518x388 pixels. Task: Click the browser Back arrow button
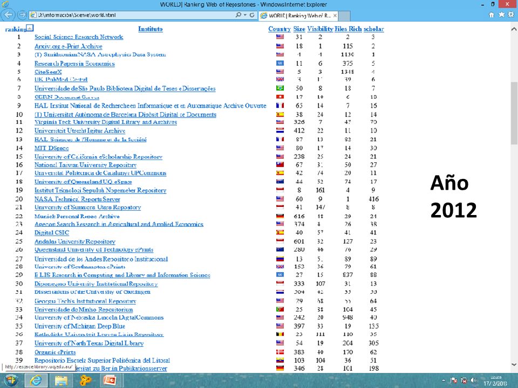8,15
